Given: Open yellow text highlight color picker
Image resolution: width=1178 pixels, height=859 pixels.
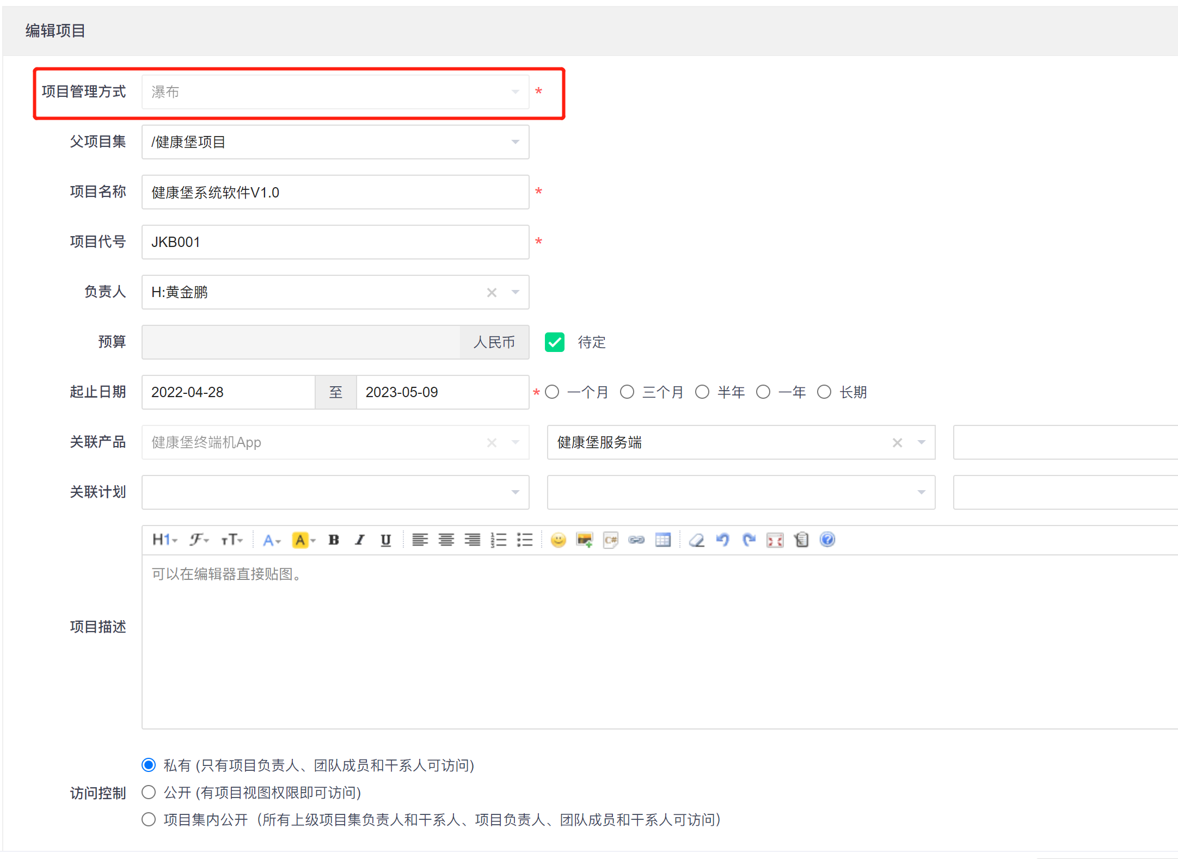Looking at the screenshot, I should tap(304, 540).
